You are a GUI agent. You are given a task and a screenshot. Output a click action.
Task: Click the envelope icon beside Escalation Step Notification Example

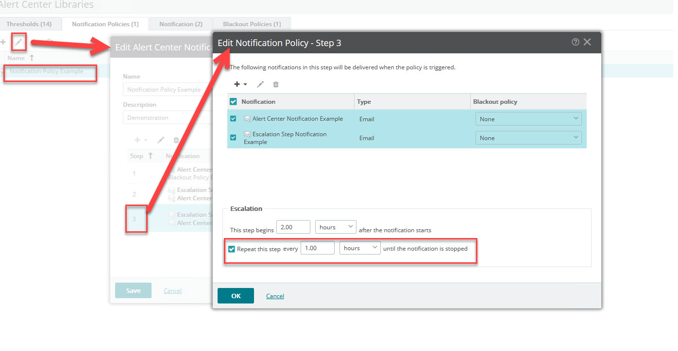247,134
